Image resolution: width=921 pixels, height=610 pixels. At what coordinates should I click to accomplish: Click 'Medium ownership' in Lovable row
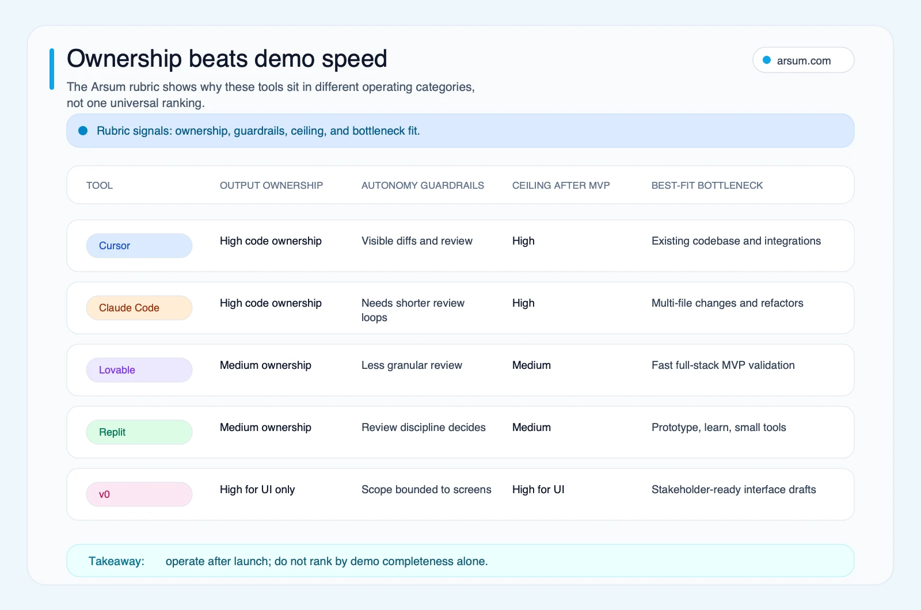tap(265, 365)
